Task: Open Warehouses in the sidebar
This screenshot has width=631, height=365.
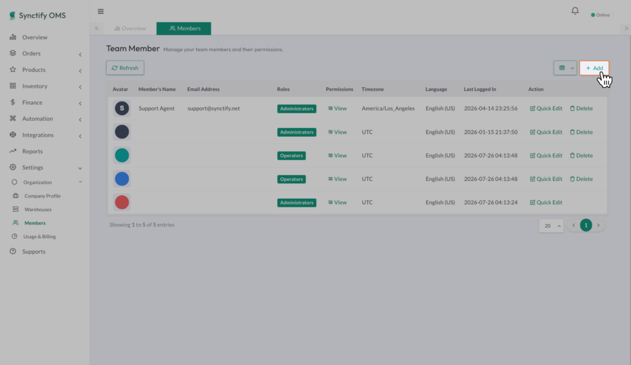Action: 38,209
